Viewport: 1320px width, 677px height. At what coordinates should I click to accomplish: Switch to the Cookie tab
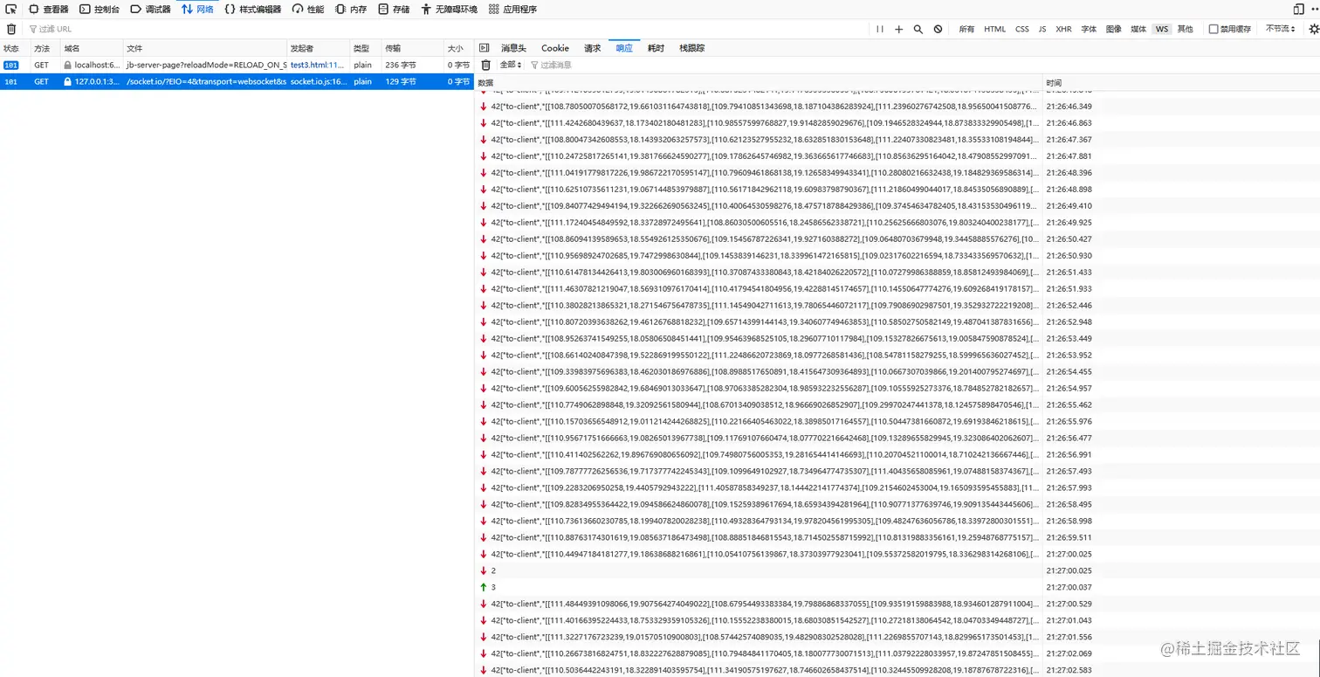[x=555, y=48]
